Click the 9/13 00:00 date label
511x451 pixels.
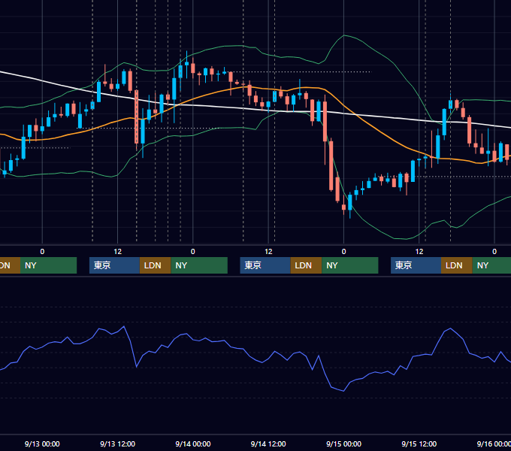click(x=42, y=443)
